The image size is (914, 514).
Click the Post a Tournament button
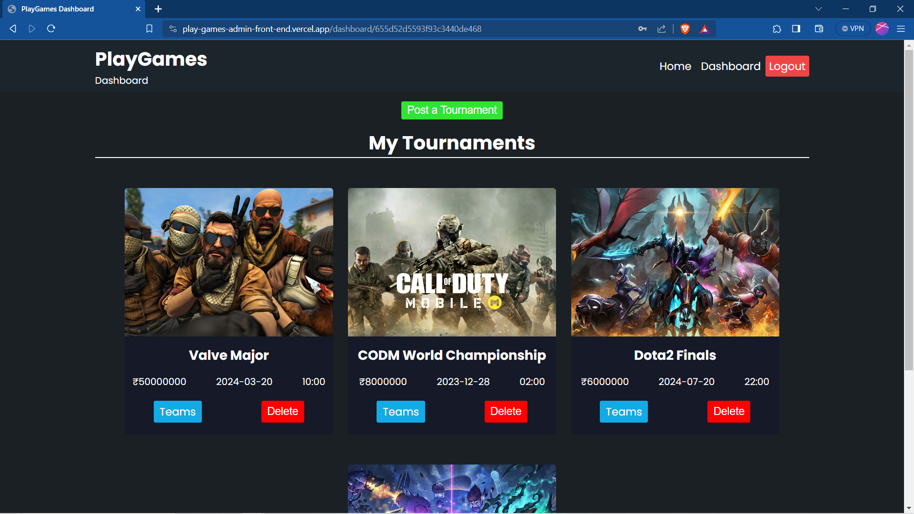click(451, 110)
